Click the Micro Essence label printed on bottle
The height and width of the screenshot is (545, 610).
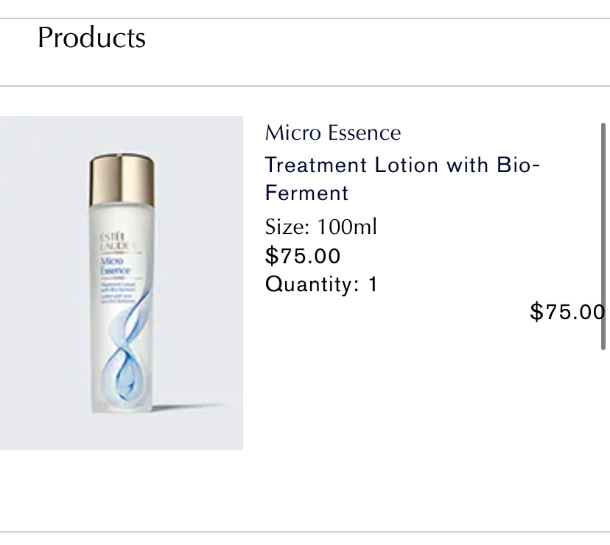click(115, 266)
